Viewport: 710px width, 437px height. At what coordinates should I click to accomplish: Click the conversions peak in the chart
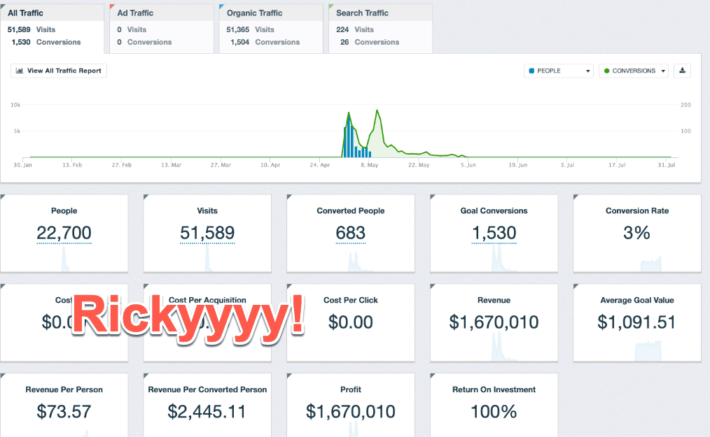[x=377, y=111]
